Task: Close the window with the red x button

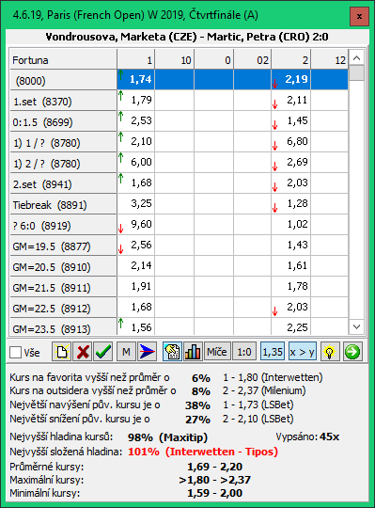Action: click(x=359, y=16)
